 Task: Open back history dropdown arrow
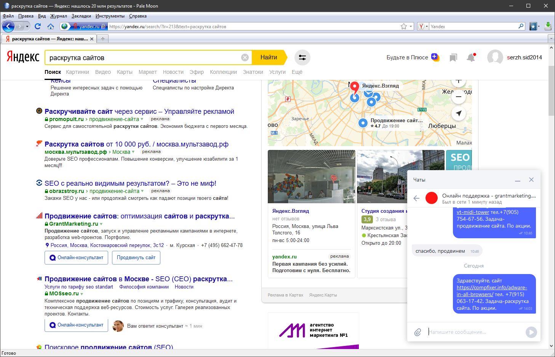[x=27, y=27]
